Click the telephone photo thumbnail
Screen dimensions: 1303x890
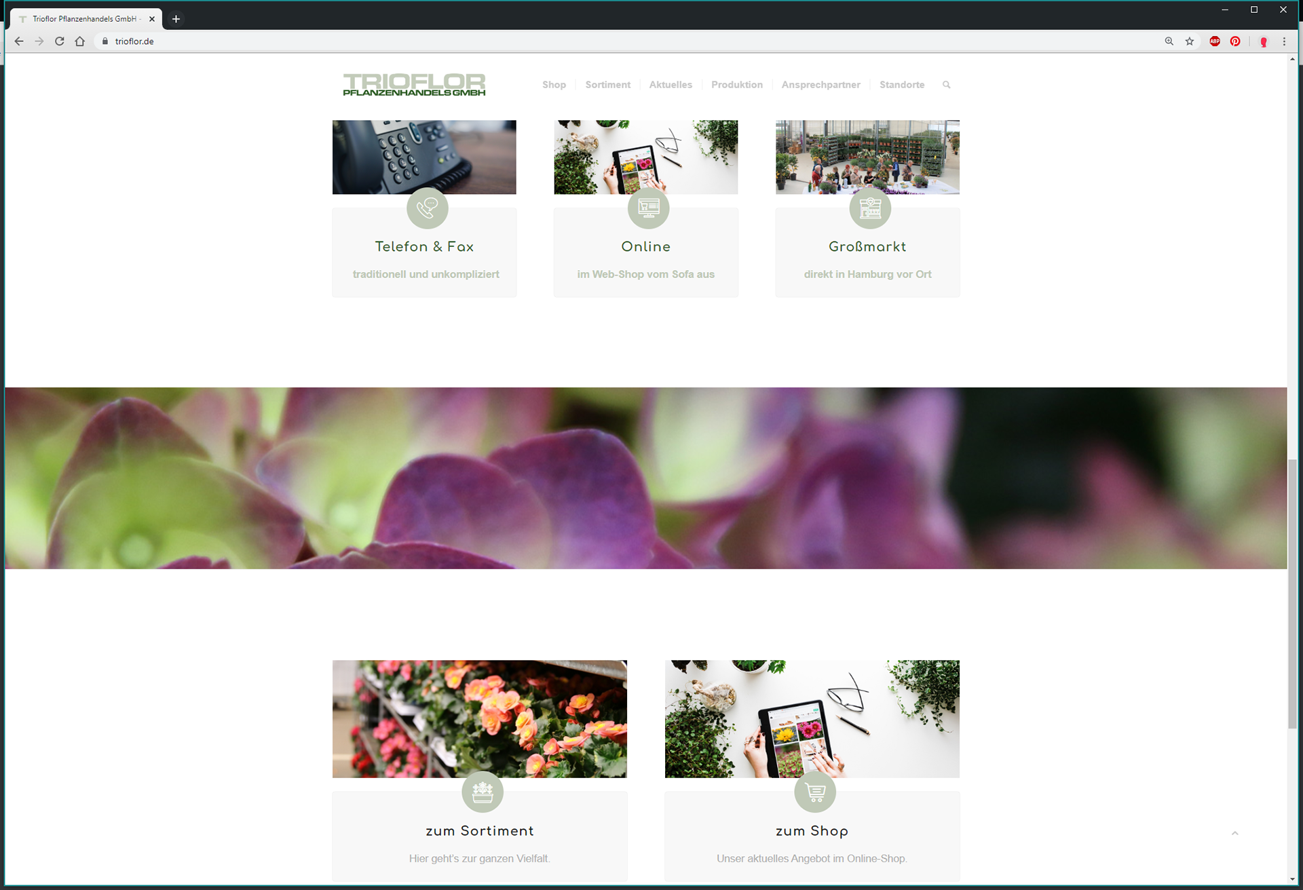pos(424,157)
